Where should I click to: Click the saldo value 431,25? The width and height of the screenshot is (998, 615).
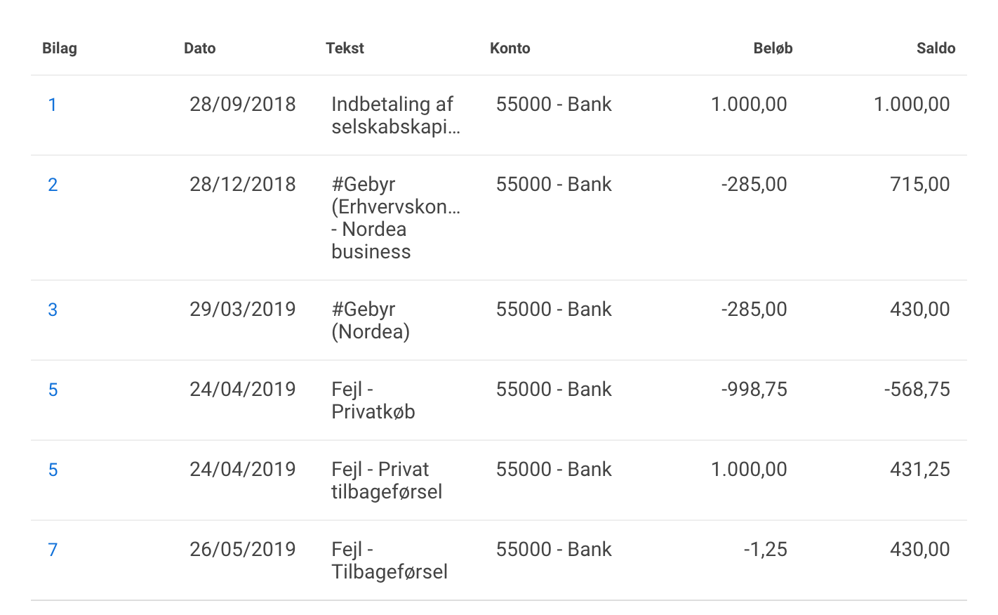tap(919, 470)
